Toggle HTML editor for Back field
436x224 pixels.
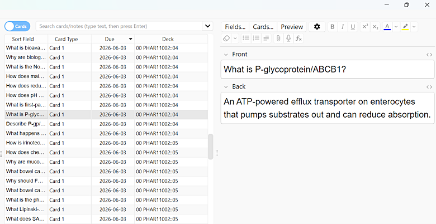[x=429, y=87]
